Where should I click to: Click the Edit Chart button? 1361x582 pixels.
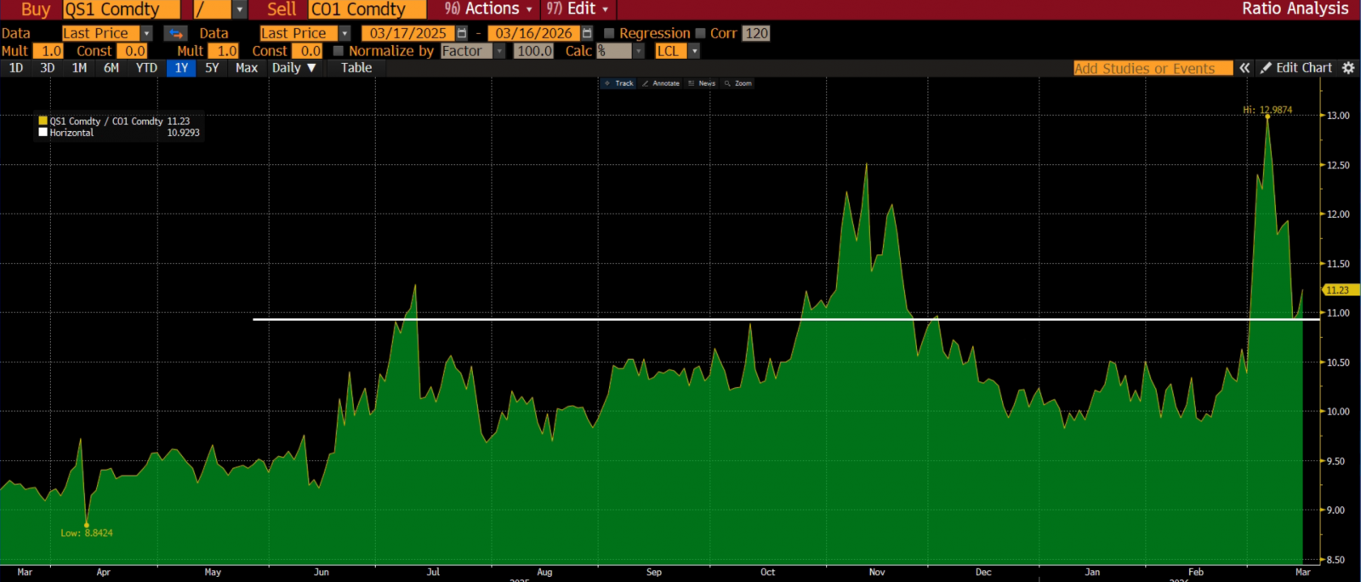[1296, 68]
